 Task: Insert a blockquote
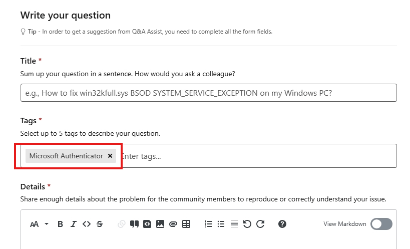(x=134, y=224)
